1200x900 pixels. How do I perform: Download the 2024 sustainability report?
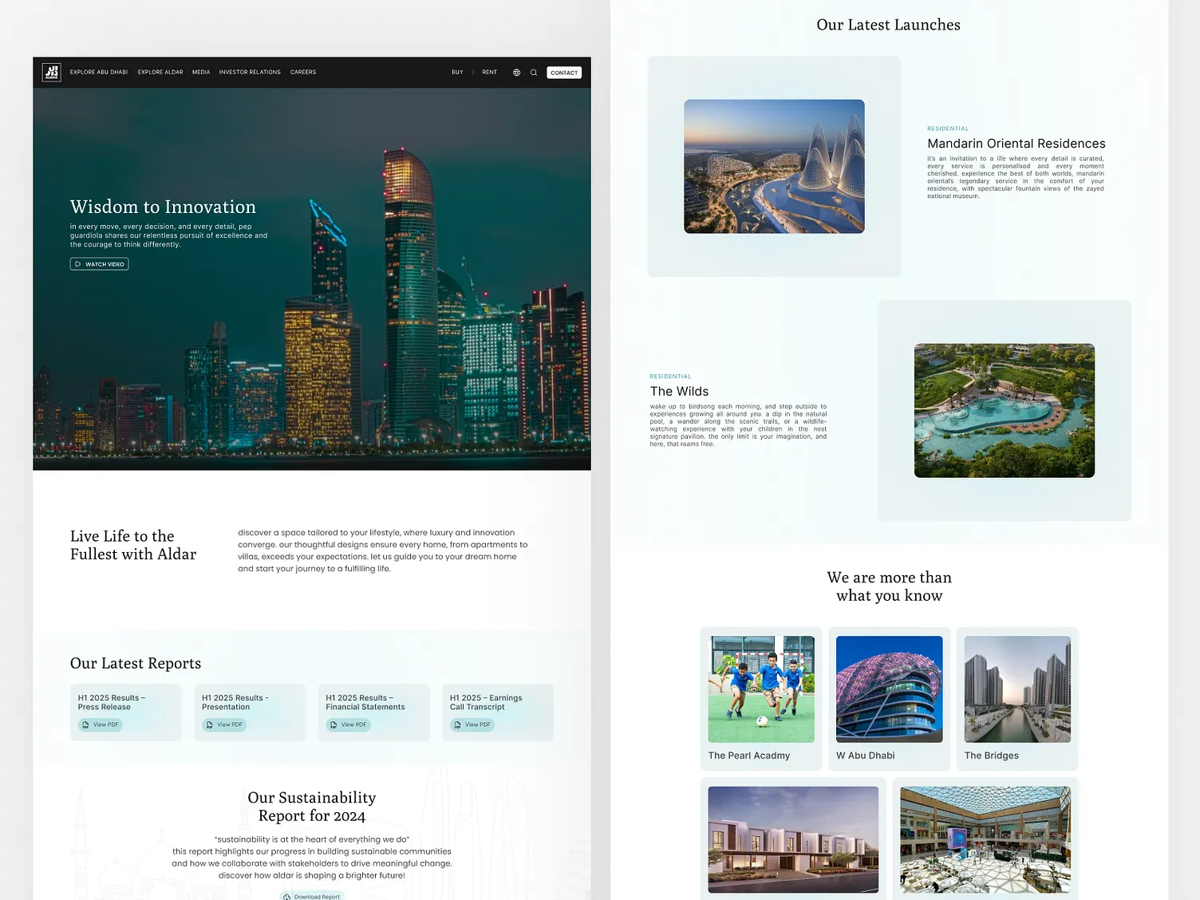[312, 896]
